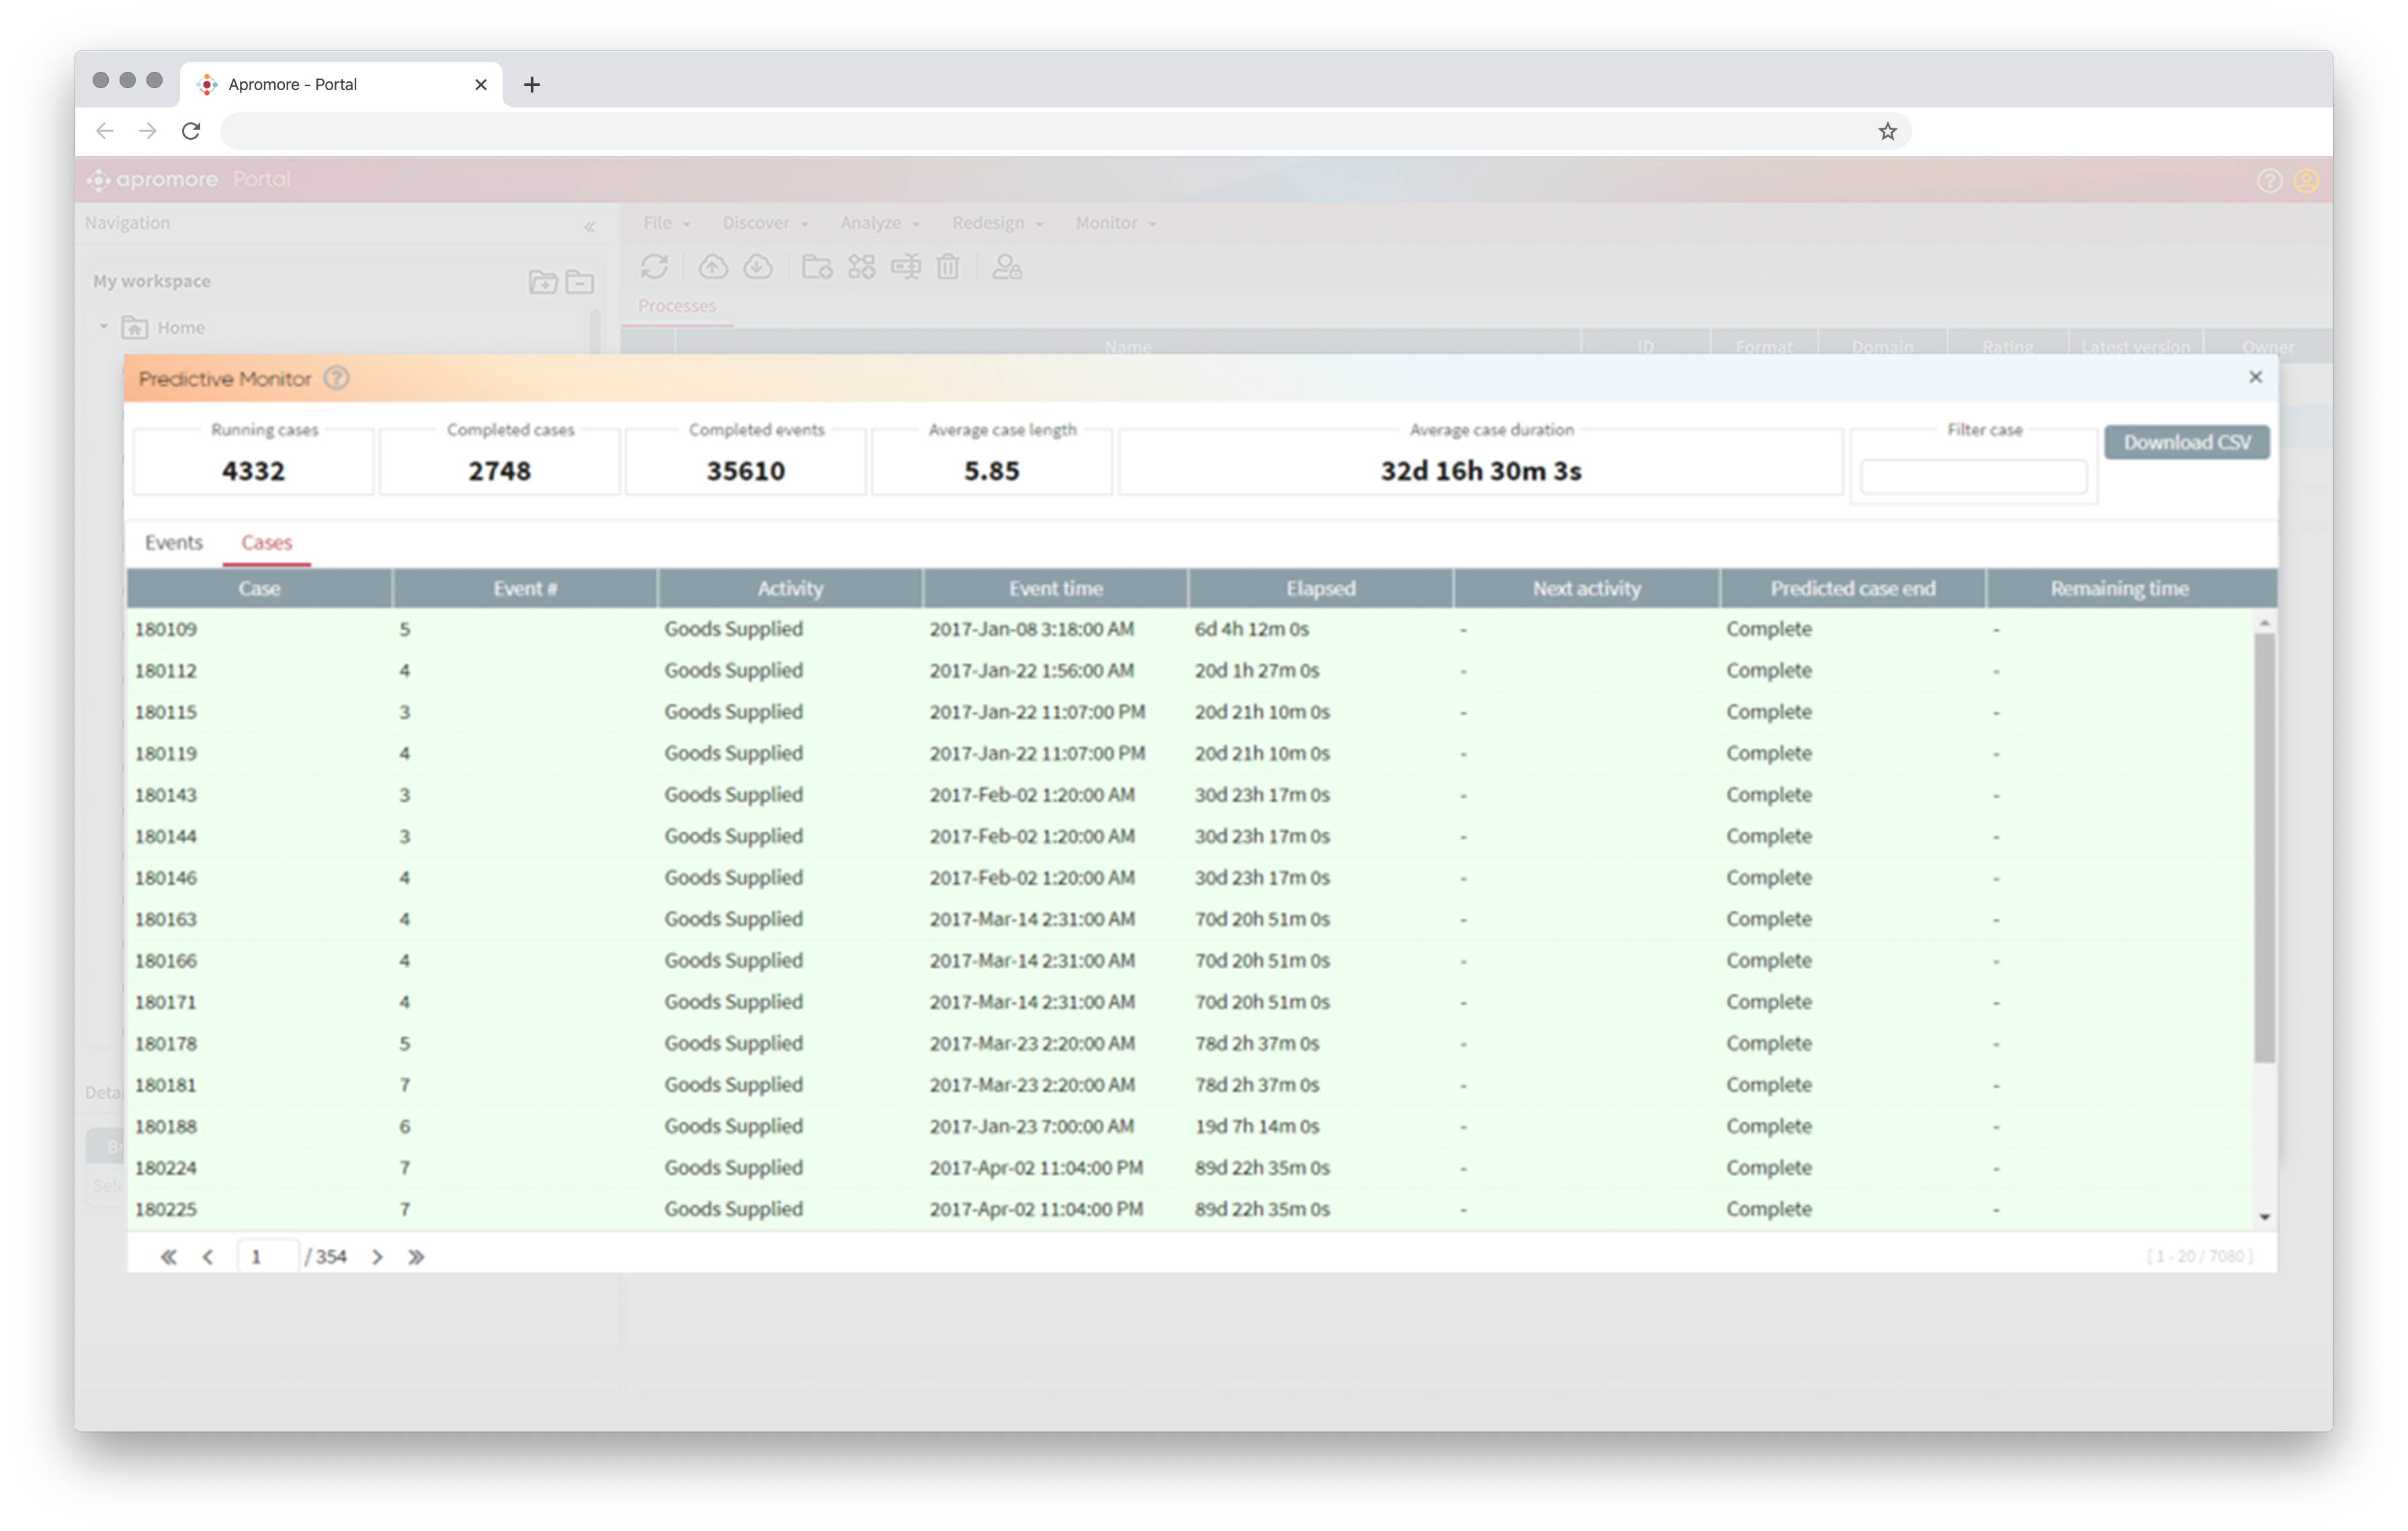Click the browser forward arrow

[148, 131]
